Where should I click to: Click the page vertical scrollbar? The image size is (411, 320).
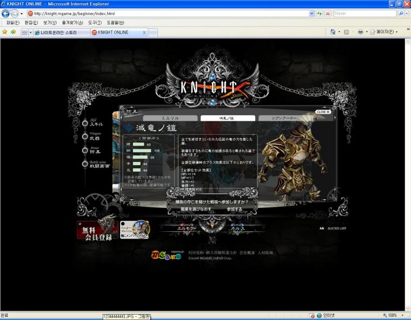pyautogui.click(x=408, y=175)
